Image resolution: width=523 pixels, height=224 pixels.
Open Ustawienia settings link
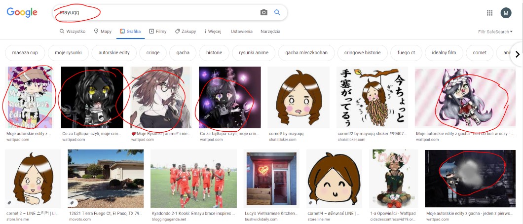coord(242,32)
